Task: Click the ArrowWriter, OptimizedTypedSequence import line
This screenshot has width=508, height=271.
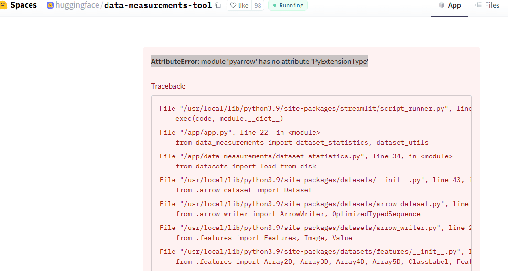Action: (298, 214)
